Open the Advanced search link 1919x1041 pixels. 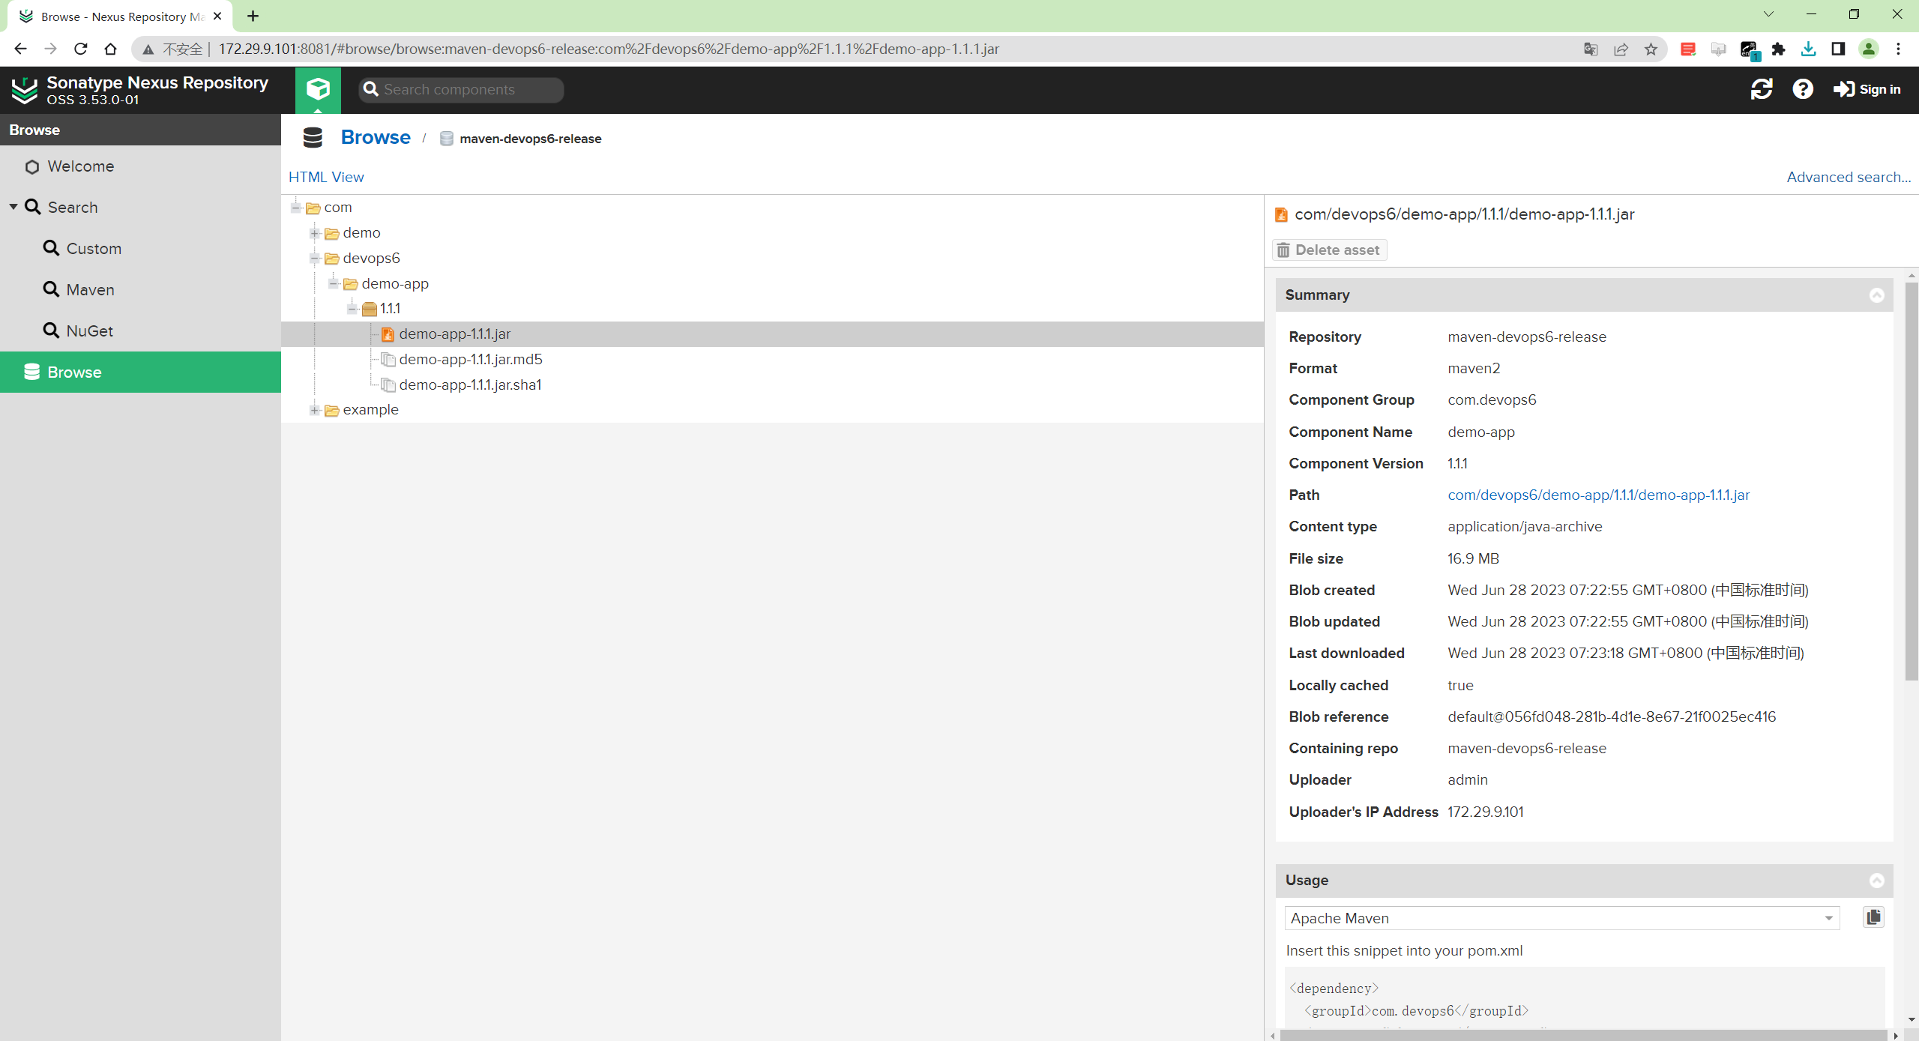pos(1848,177)
